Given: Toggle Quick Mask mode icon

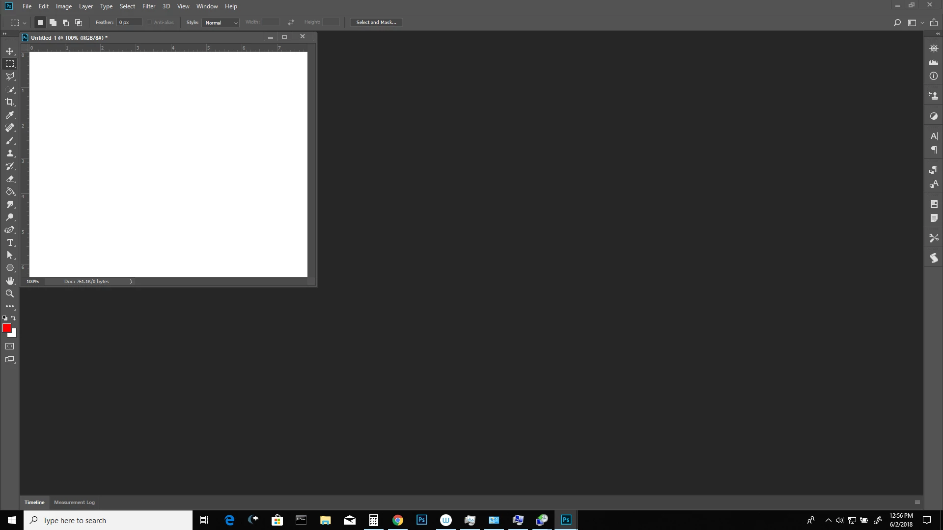Looking at the screenshot, I should coord(10,346).
